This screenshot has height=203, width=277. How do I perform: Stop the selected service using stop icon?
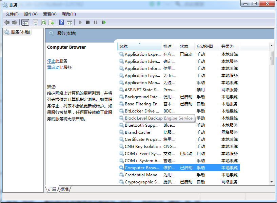coord(87,22)
